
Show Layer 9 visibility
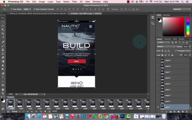[x=158, y=60]
